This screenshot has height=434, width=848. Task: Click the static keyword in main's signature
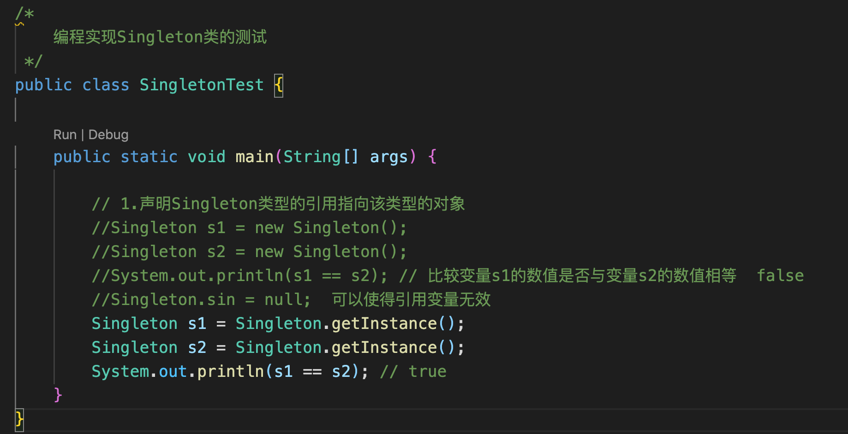point(149,157)
